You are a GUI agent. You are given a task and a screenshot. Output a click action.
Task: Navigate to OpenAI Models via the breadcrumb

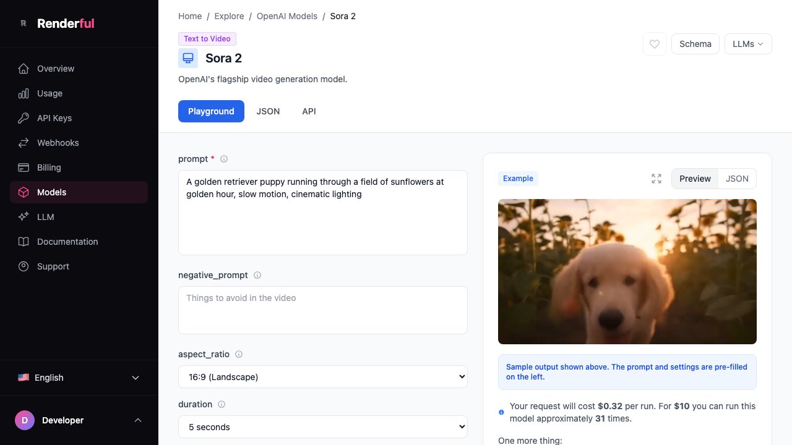(x=287, y=16)
